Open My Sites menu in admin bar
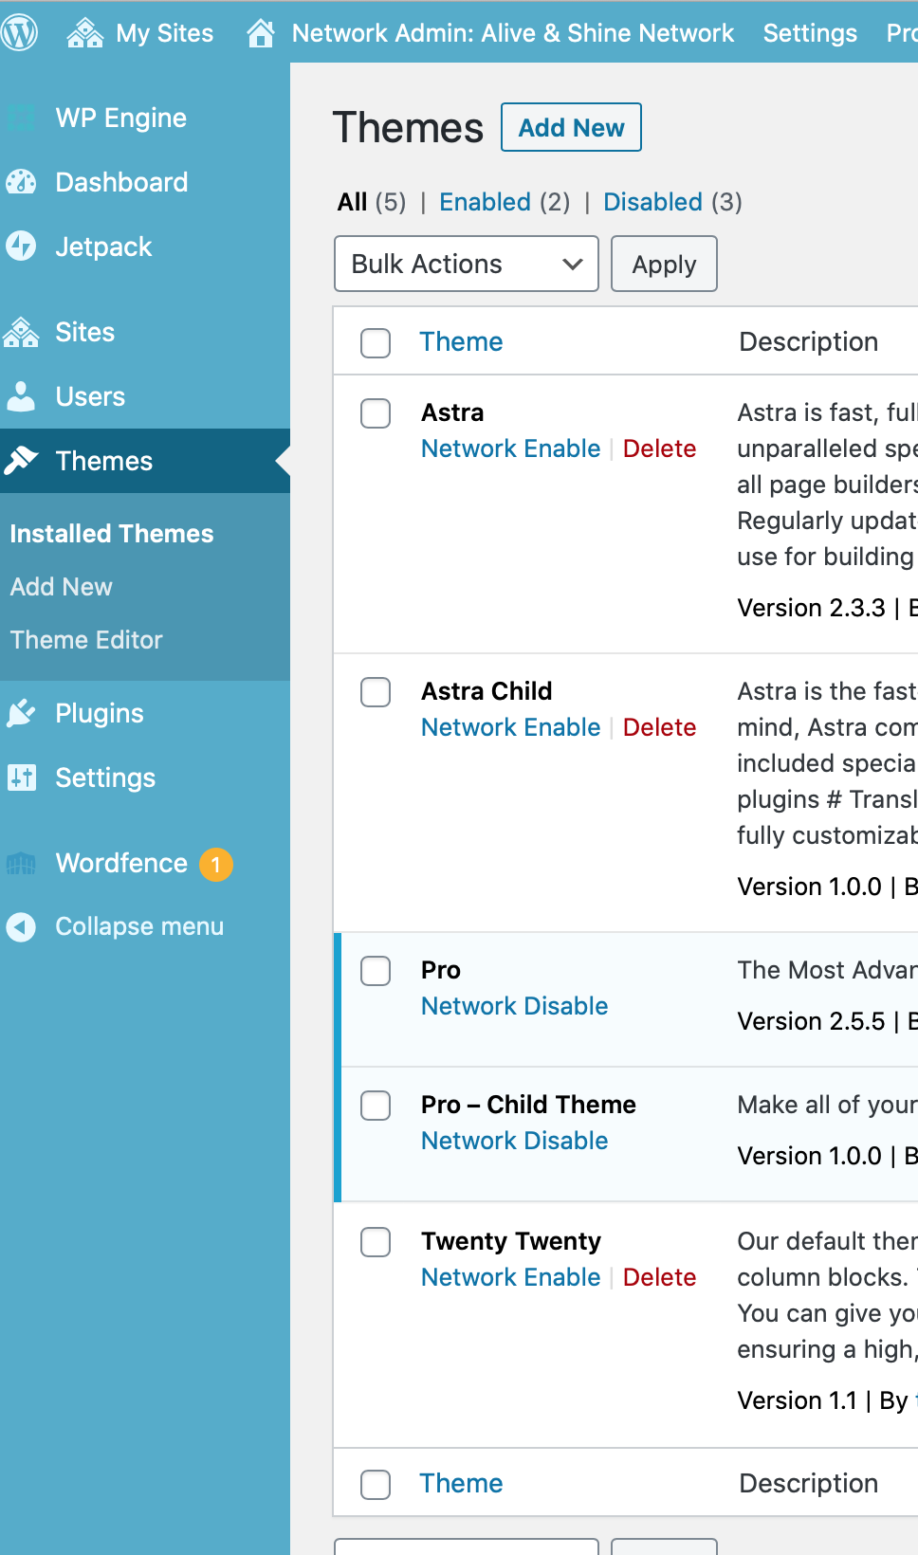 click(164, 33)
